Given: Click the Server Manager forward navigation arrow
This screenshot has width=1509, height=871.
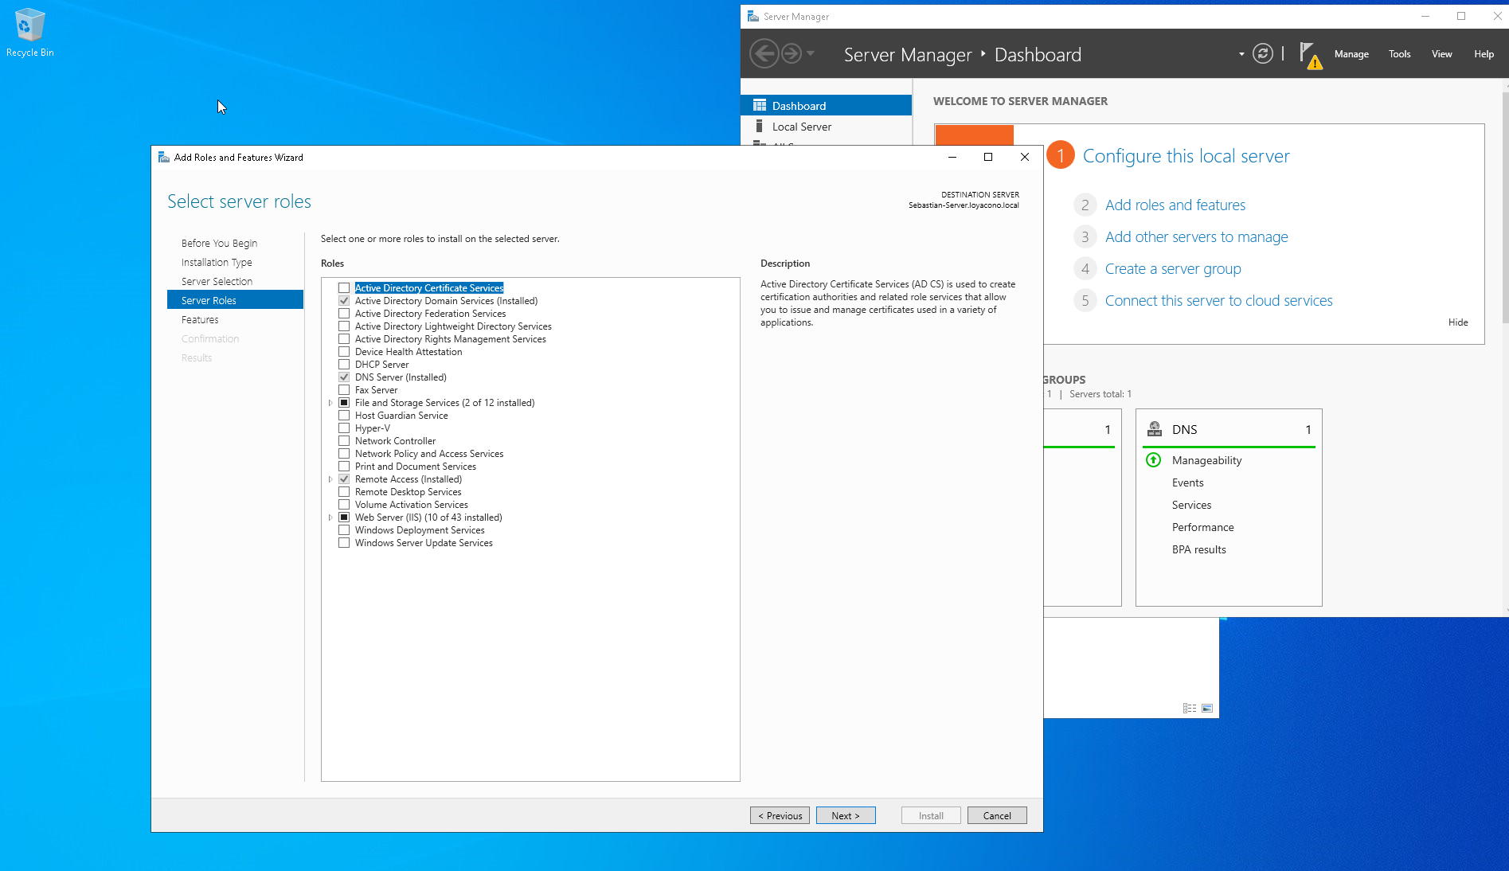Looking at the screenshot, I should click(x=792, y=53).
